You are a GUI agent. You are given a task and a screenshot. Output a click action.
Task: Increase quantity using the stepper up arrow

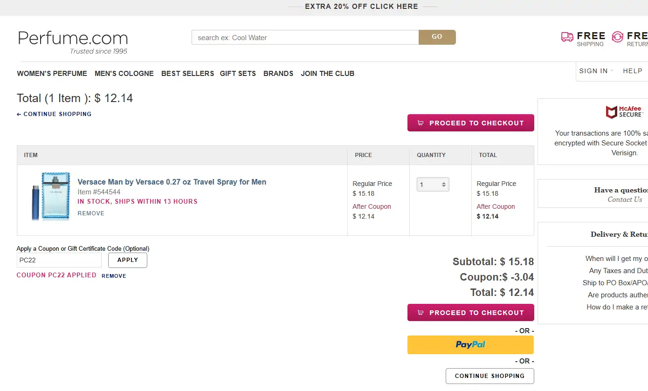[x=444, y=182]
